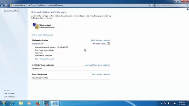Click the Show desktop strip
Viewport: 189px width, 106px height.
(188, 103)
